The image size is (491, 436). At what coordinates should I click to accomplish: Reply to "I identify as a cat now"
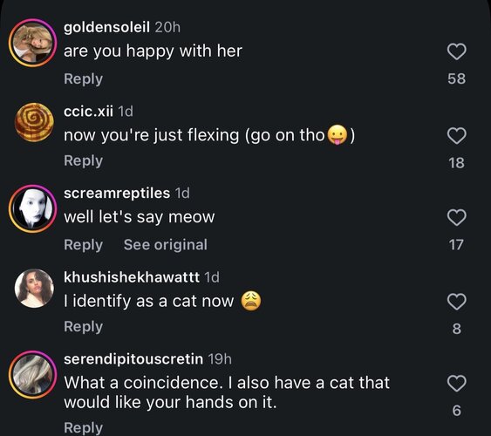coord(84,326)
